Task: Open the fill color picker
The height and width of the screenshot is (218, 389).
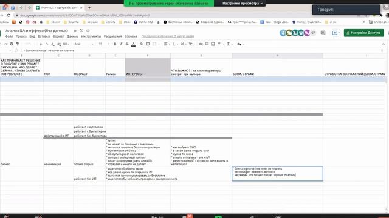Action: [x=142, y=44]
